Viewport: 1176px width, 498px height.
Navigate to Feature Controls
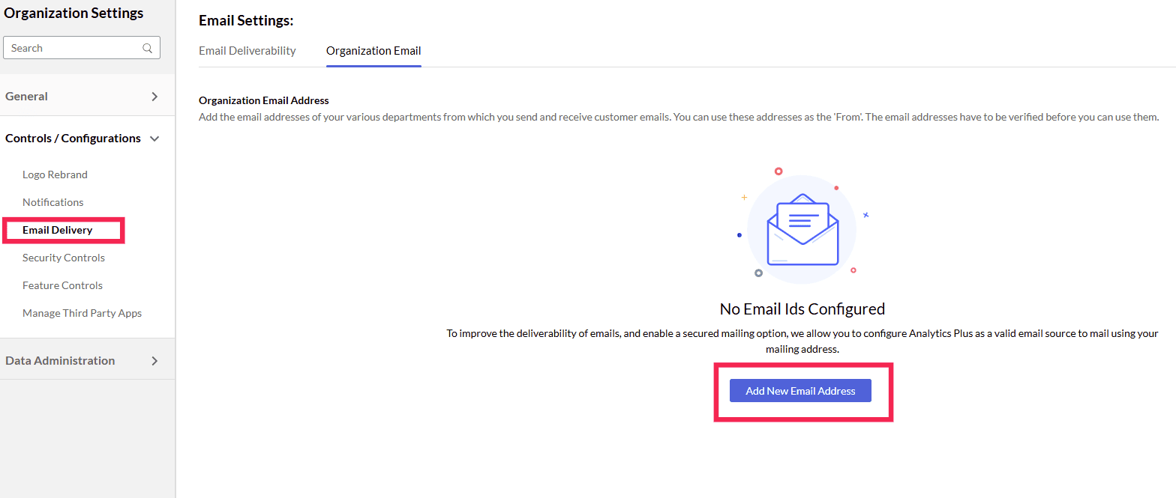[62, 285]
